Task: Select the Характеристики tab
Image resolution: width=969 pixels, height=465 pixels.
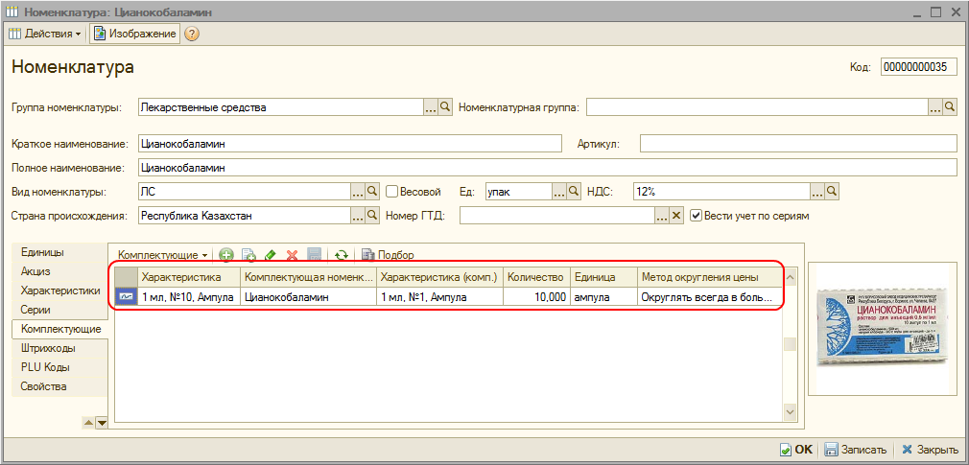Action: coord(60,291)
